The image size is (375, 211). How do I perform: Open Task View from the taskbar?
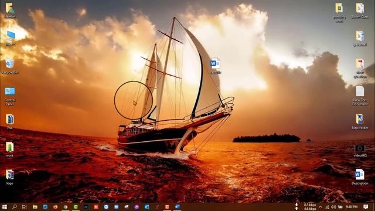(25, 207)
